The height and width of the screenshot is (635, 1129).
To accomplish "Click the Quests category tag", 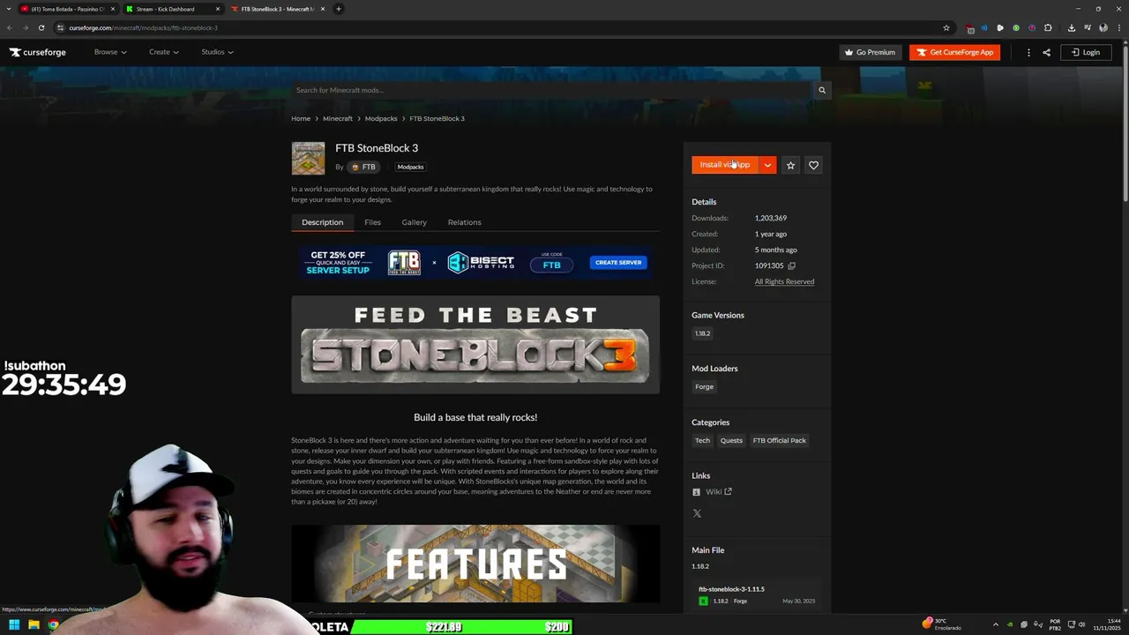I will pyautogui.click(x=731, y=440).
